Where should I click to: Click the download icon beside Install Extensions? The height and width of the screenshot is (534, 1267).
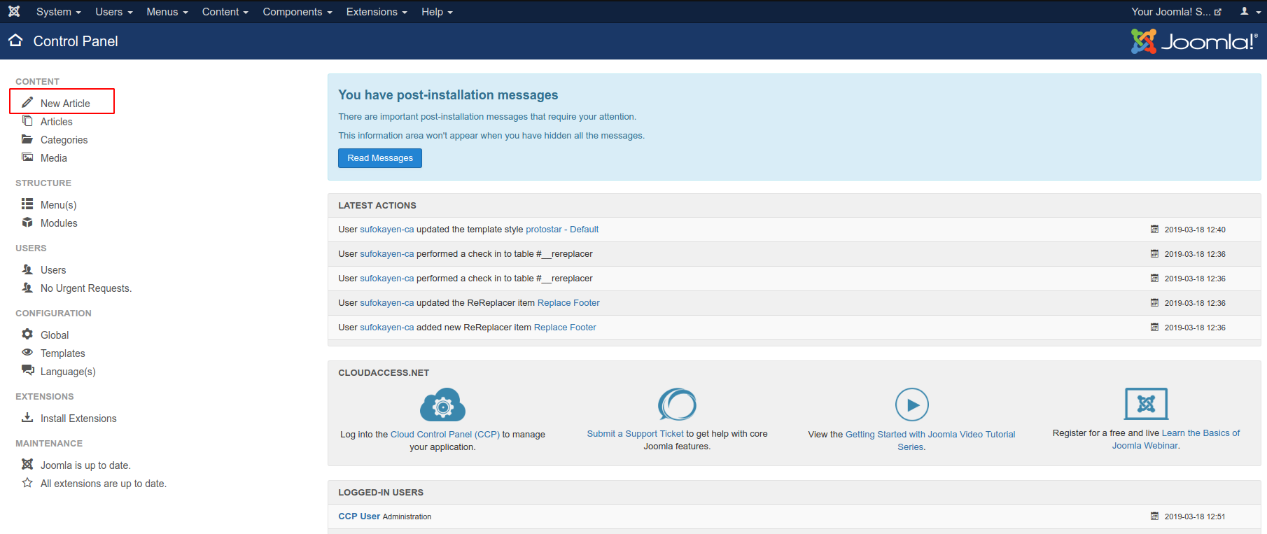(27, 417)
